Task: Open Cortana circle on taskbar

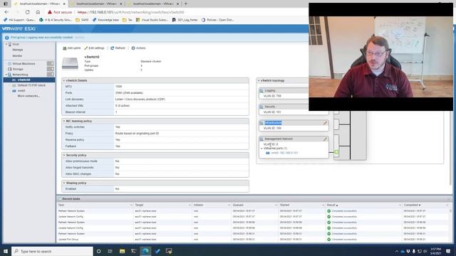Action: [98, 251]
